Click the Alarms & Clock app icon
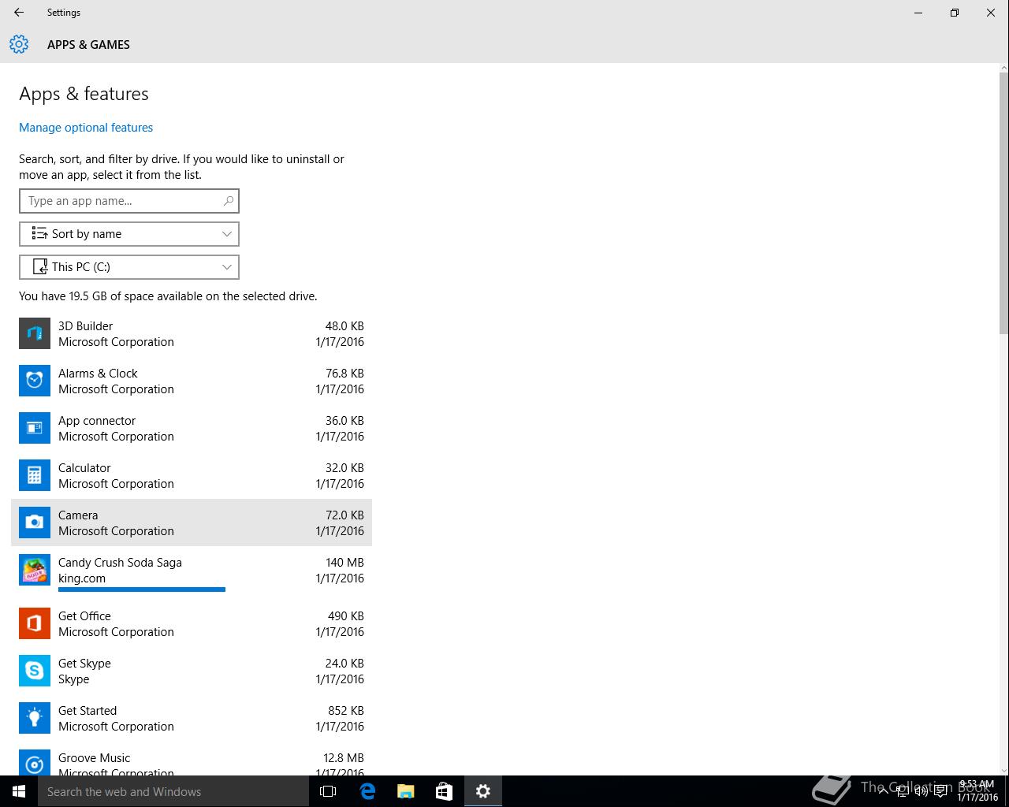Screen dimensions: 1009x807 coord(35,381)
